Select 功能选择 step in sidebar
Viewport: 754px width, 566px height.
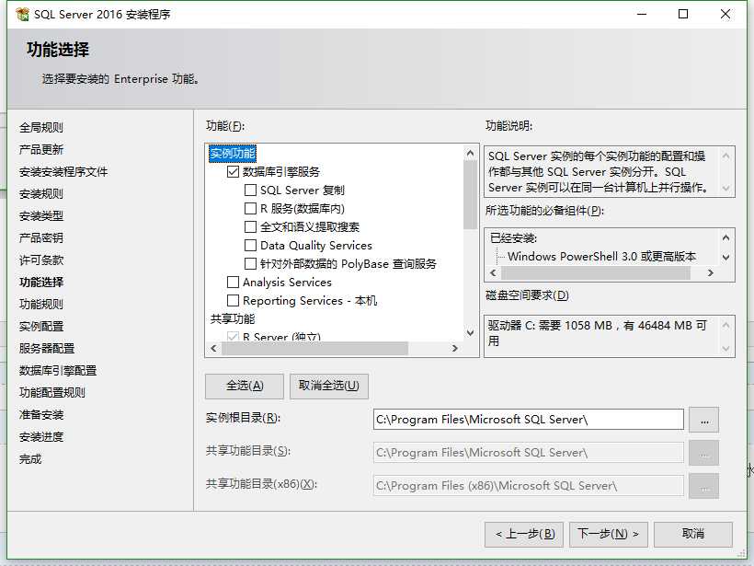tap(41, 282)
